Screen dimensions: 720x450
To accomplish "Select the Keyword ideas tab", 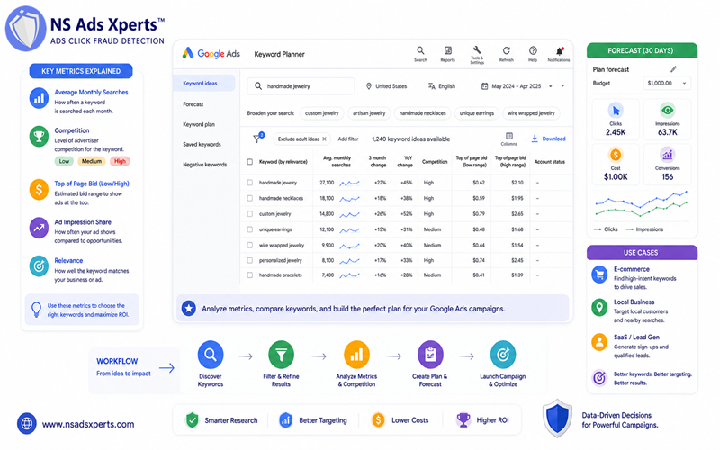I will tap(204, 83).
